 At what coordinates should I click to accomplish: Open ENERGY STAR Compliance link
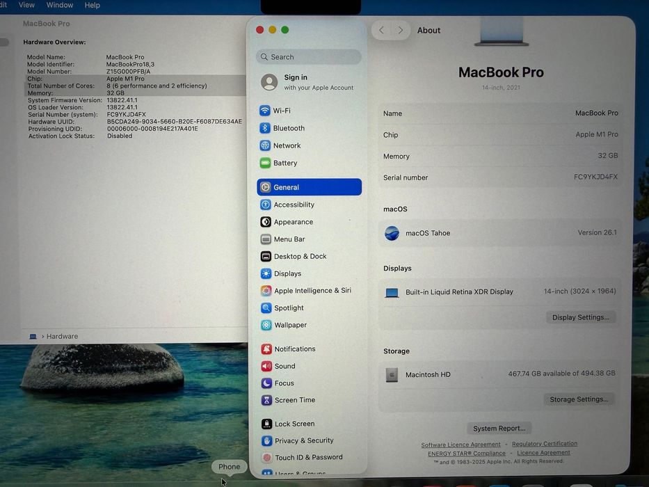tap(467, 454)
